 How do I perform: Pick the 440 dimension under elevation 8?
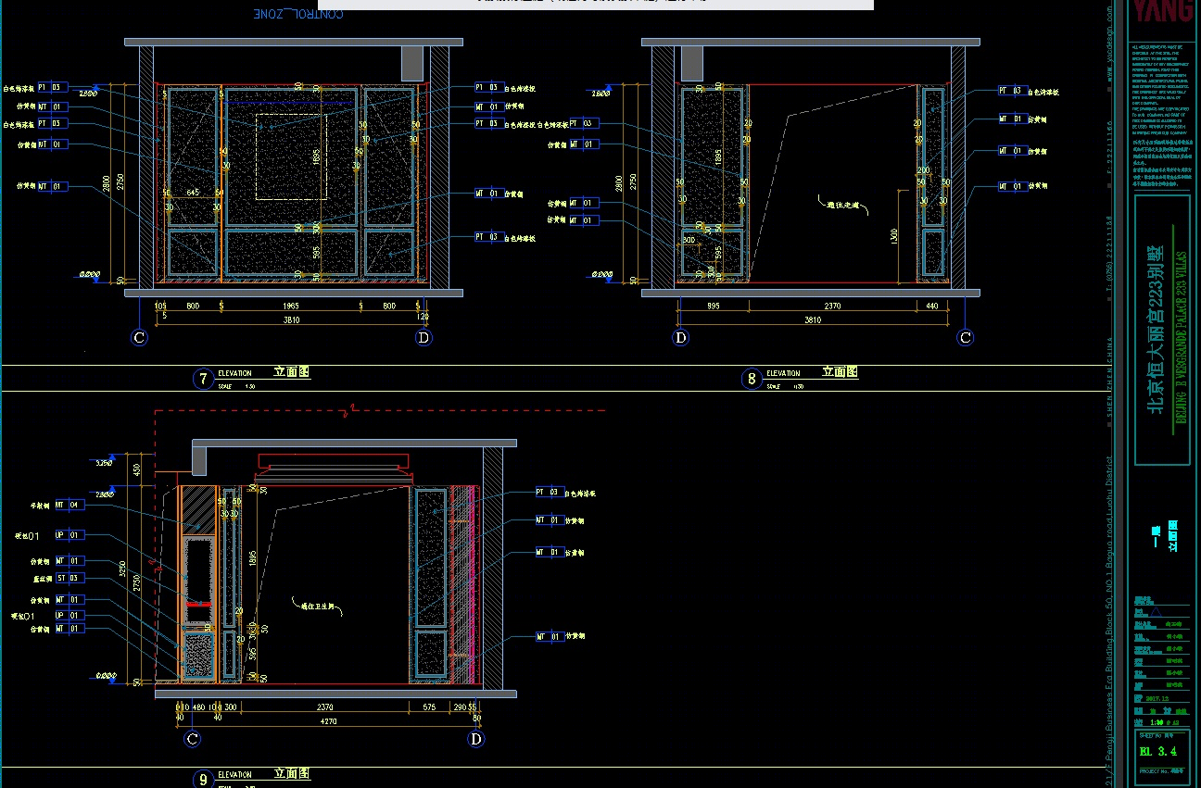(931, 306)
